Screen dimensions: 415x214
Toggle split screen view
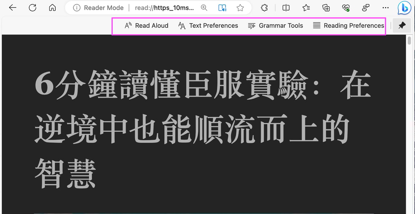(286, 8)
